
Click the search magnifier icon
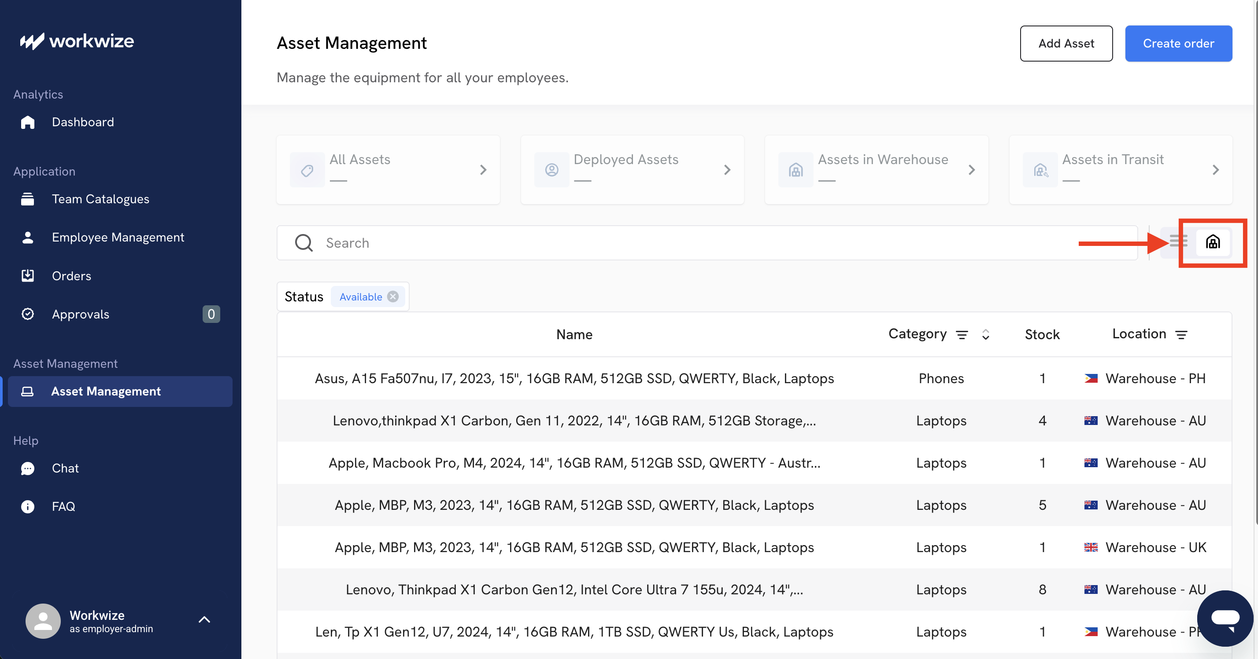pyautogui.click(x=304, y=243)
